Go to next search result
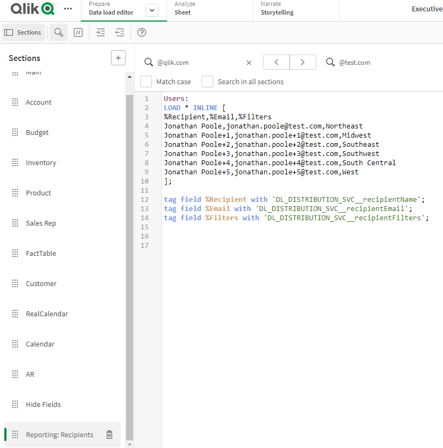443x448 pixels. (x=303, y=62)
